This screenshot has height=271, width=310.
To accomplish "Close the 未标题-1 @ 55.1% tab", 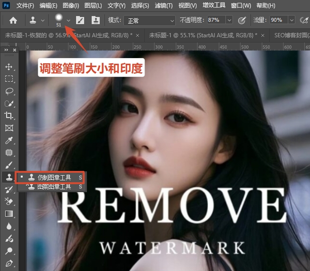I will [263, 35].
